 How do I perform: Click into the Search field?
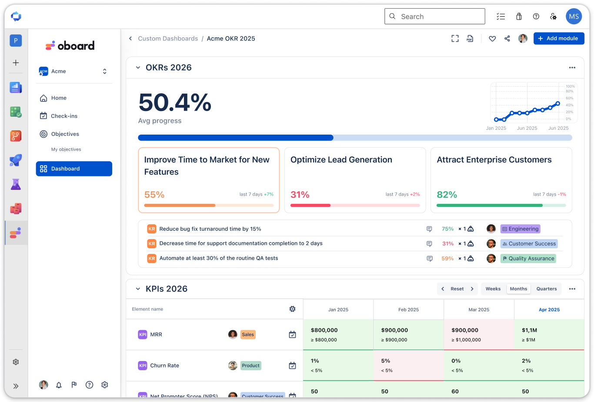coord(435,17)
